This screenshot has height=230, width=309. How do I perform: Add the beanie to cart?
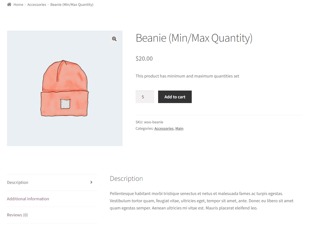tap(175, 97)
